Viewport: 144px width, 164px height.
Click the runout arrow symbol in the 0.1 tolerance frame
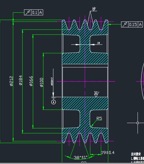pos(28,12)
